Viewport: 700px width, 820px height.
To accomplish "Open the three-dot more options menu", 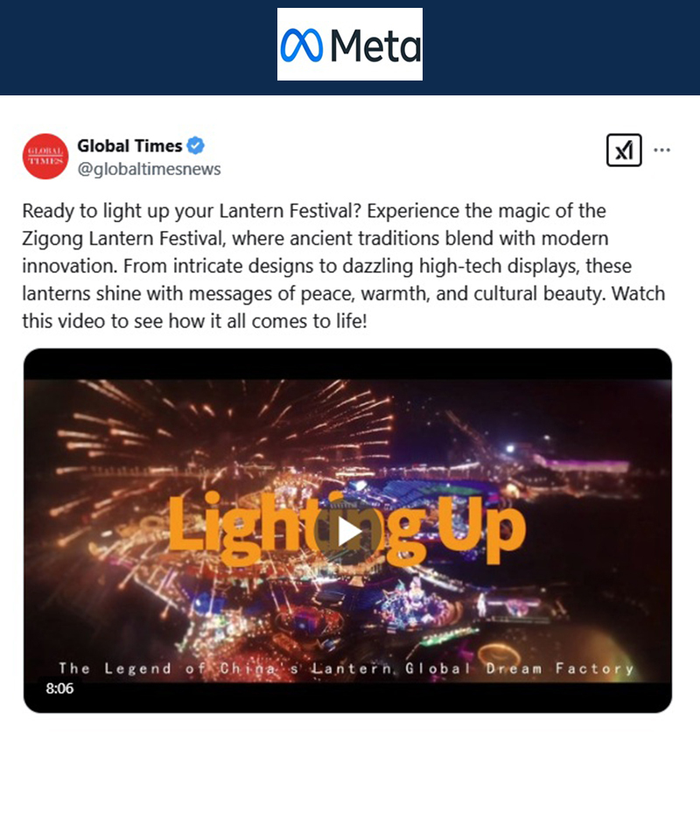I will [x=661, y=151].
